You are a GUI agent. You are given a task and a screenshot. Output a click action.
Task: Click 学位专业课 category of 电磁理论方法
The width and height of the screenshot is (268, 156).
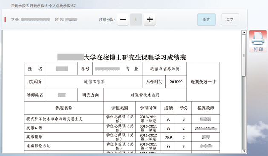pyautogui.click(x=120, y=146)
